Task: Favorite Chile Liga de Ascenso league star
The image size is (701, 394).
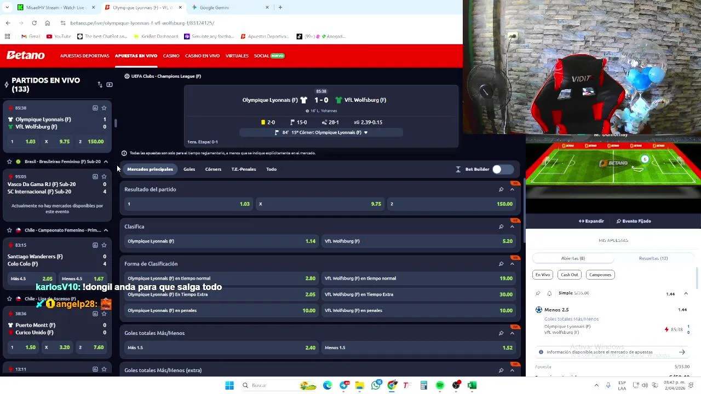Action: coord(9,299)
